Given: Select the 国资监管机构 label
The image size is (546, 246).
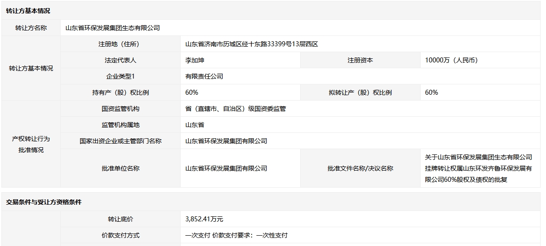Looking at the screenshot, I should (x=120, y=109).
